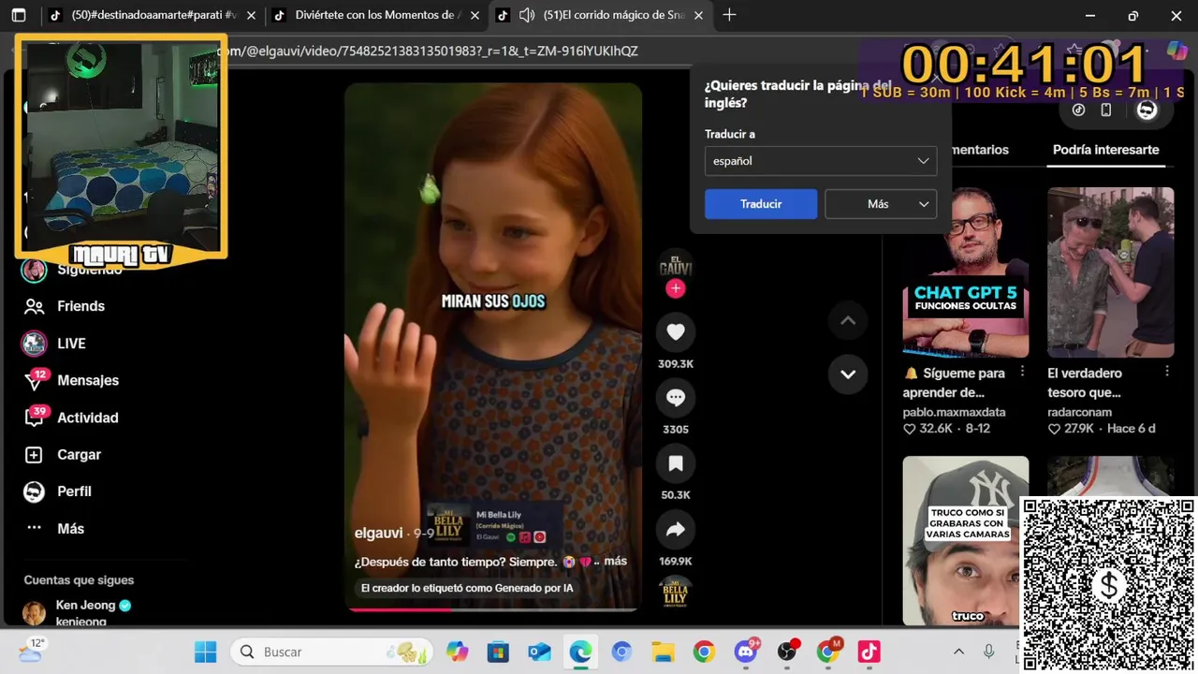The image size is (1198, 674).
Task: Seek the video using the progress bar
Action: [493, 609]
